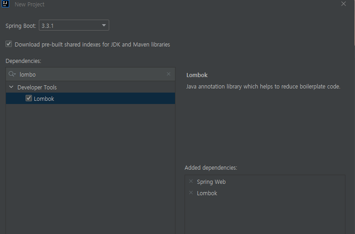Select Lombok in added dependencies list

tap(207, 193)
